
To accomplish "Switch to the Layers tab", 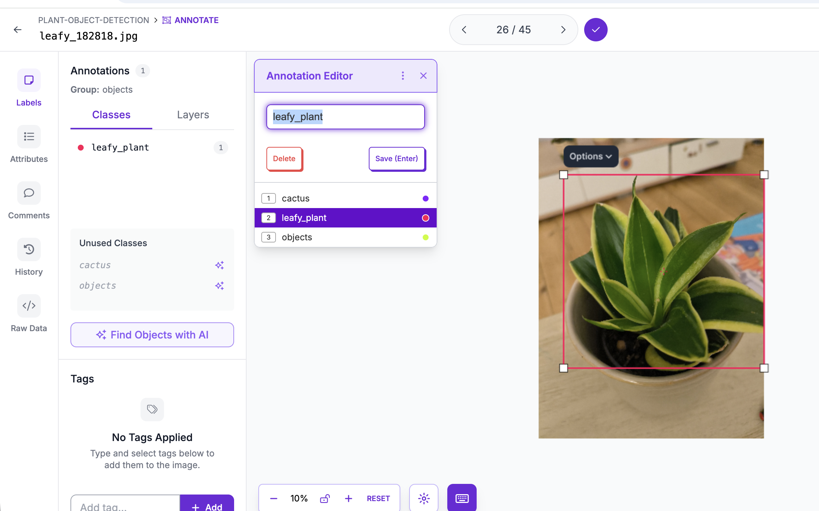I will pos(193,115).
